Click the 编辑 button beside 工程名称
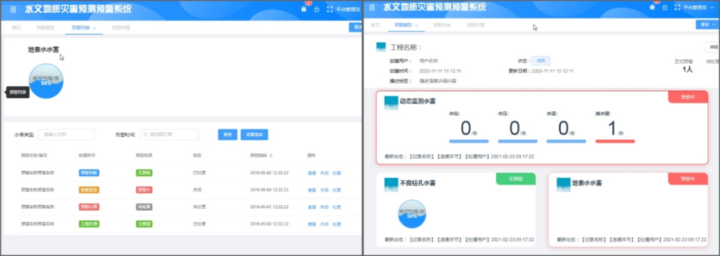Screen dimensions: 720x256 (x=713, y=47)
